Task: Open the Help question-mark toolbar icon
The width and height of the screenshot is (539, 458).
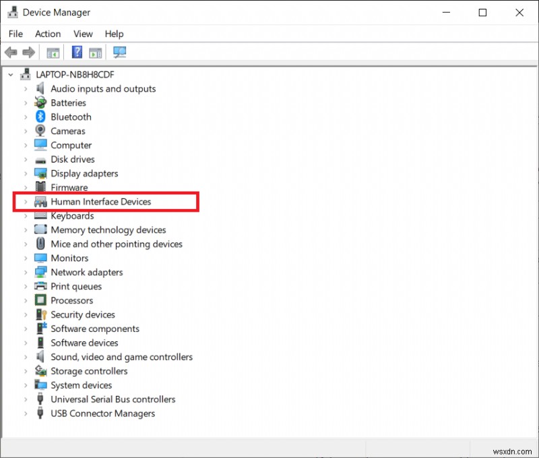Action: (x=77, y=53)
